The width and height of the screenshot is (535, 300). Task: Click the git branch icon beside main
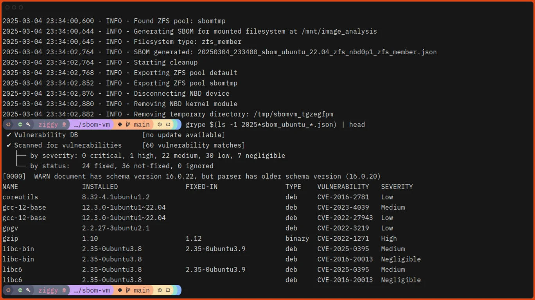pyautogui.click(x=128, y=125)
